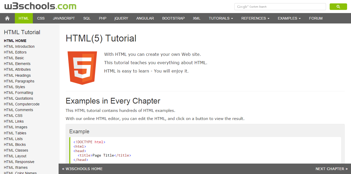Click the '<title>Page Title</title>' code line
351x174 pixels.
[x=104, y=155]
